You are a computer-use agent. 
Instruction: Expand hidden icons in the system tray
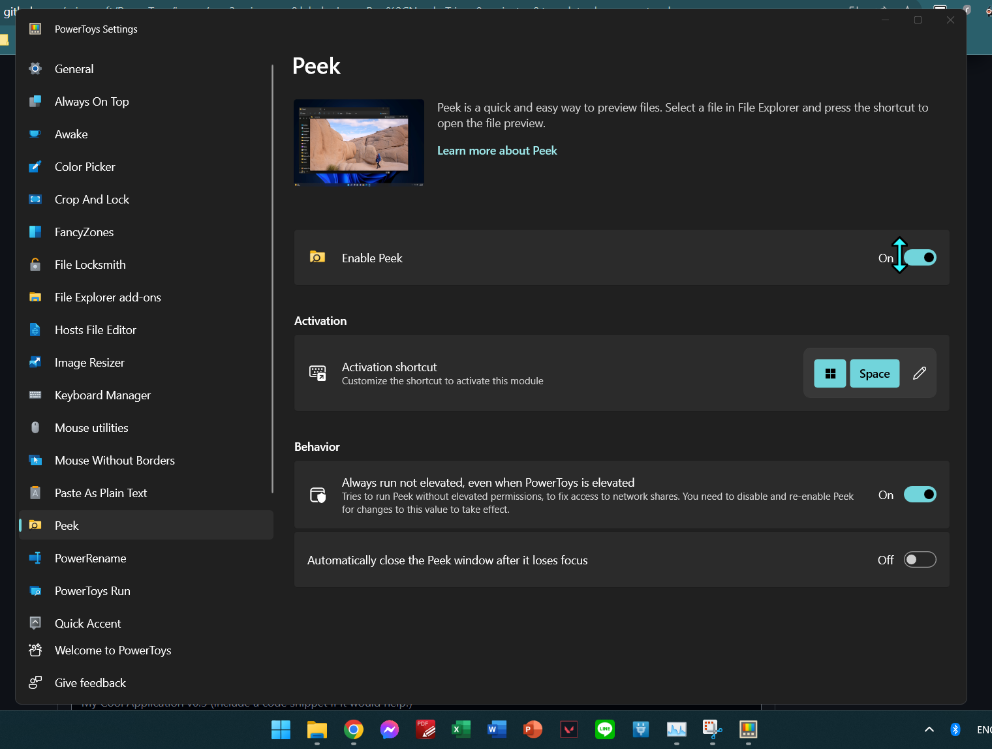tap(929, 729)
